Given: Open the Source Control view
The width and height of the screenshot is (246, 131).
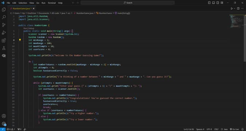Looking at the screenshot, I should (4, 25).
